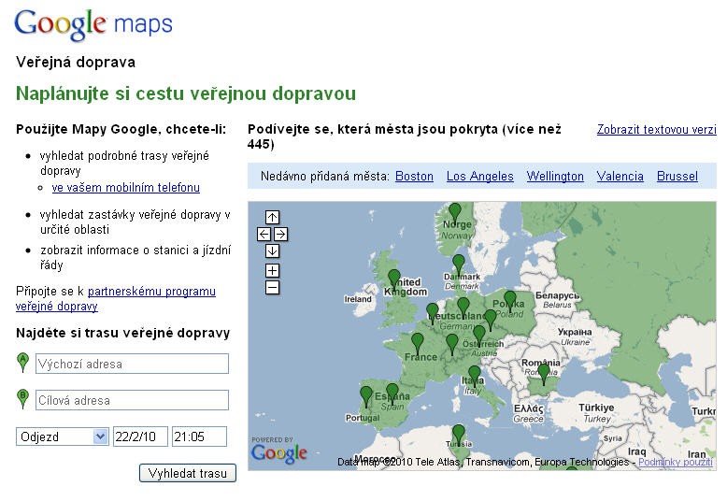Click the Vyhledat trasu button
The image size is (727, 501).
[188, 473]
